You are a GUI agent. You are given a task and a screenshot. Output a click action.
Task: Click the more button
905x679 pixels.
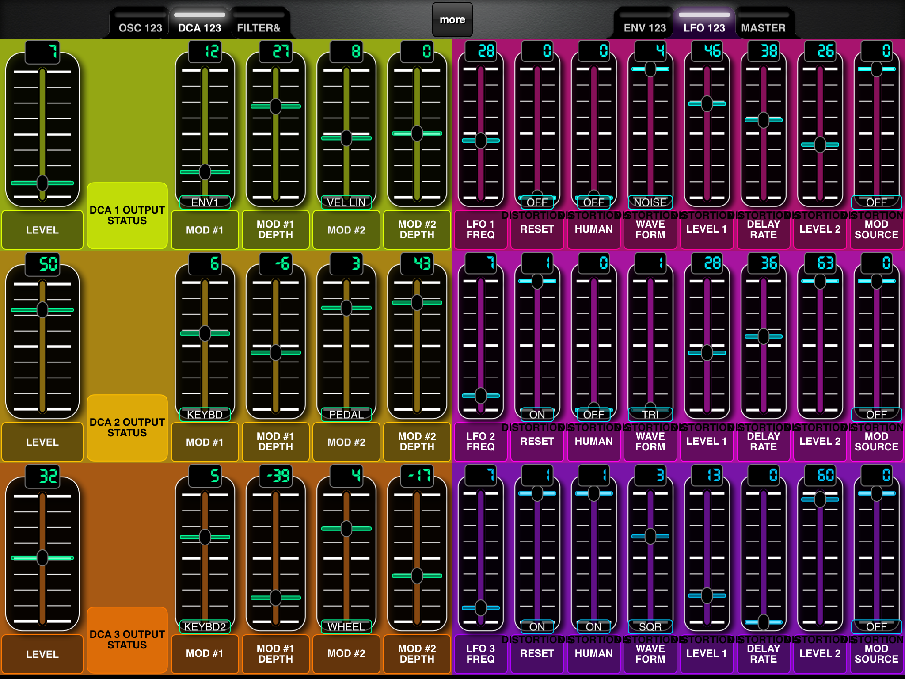pos(452,19)
